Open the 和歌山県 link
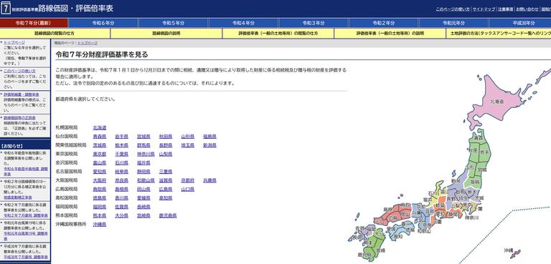The image size is (551, 264). click(146, 180)
